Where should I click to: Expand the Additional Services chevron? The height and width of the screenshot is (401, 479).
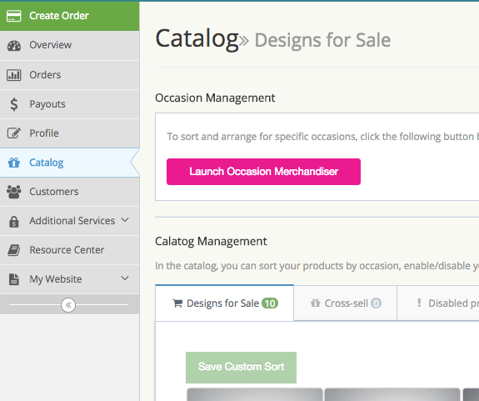pos(125,220)
